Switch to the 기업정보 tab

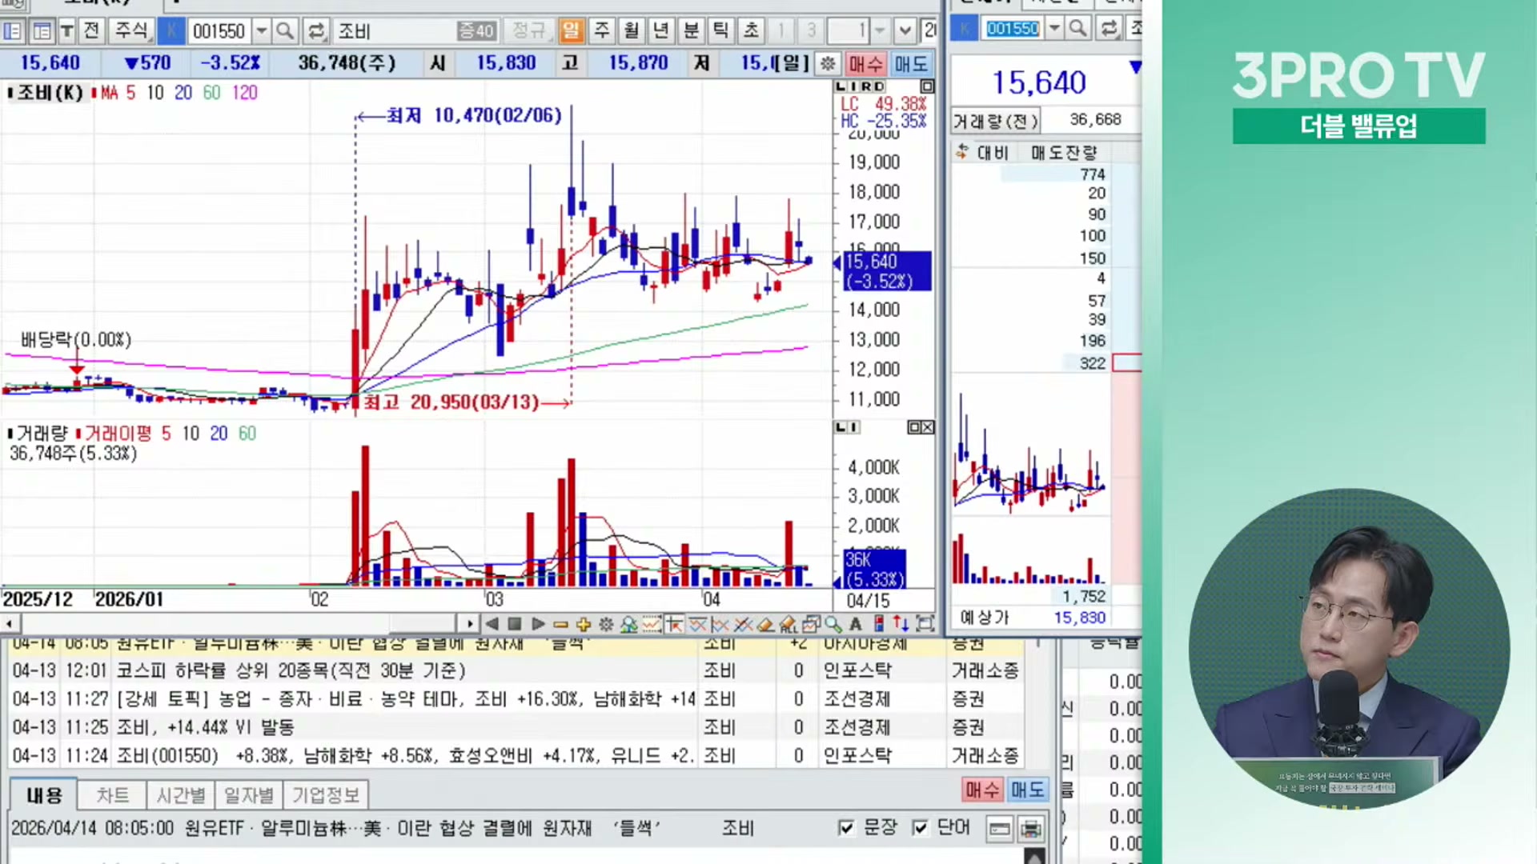tap(325, 795)
